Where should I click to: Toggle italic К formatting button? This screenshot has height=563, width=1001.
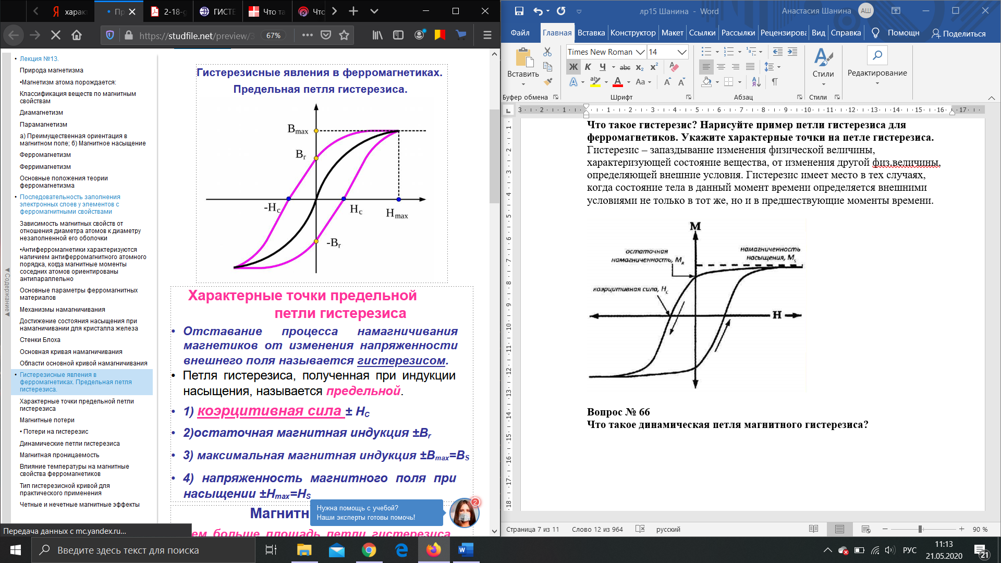pyautogui.click(x=588, y=67)
